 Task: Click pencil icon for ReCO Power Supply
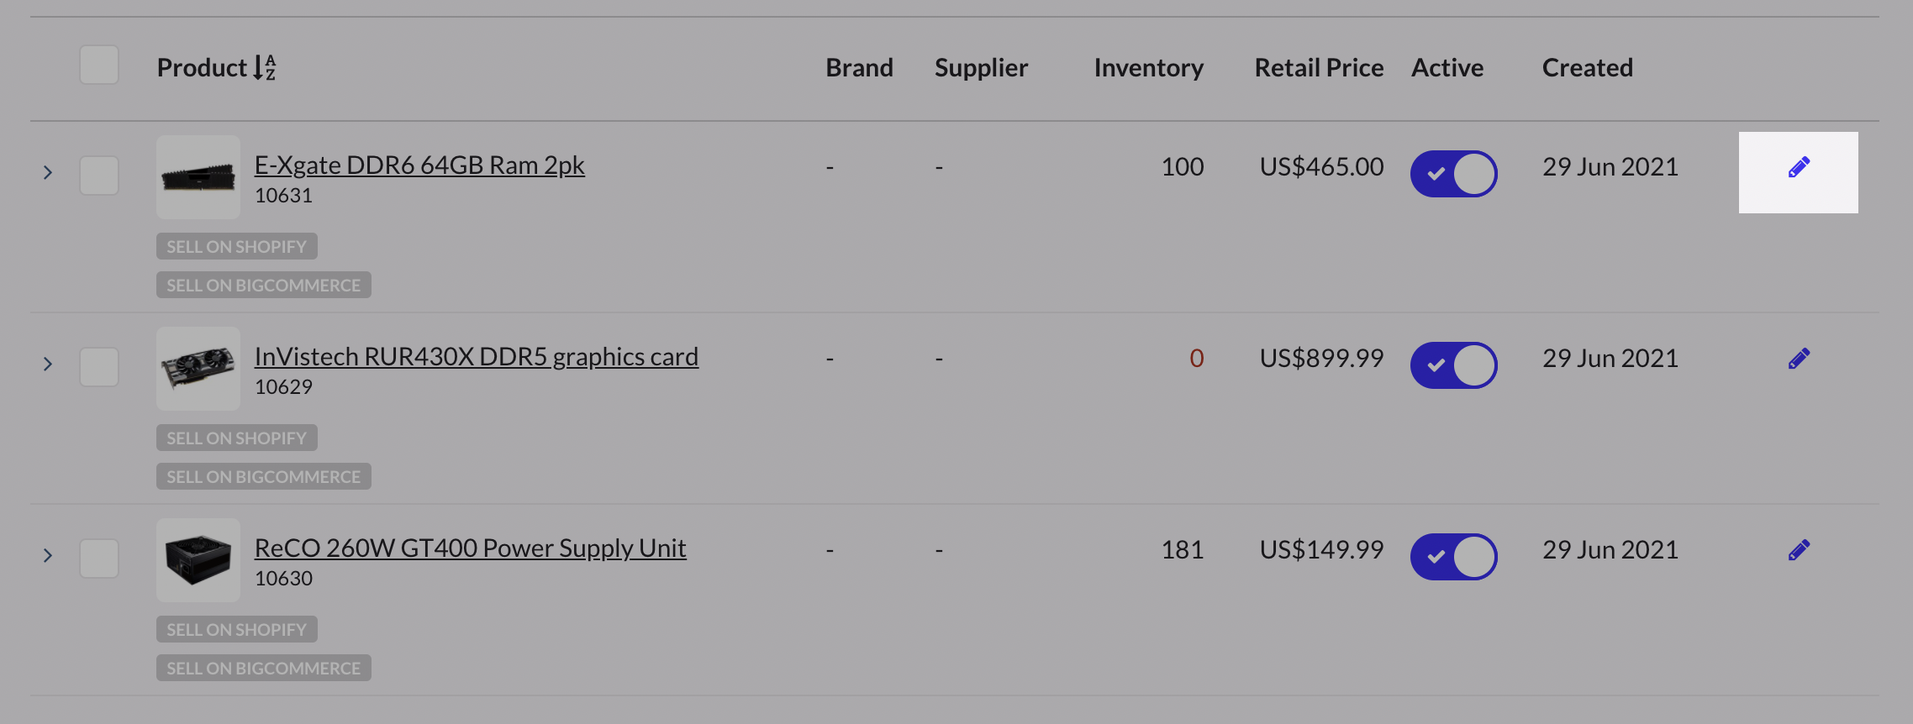click(1798, 551)
